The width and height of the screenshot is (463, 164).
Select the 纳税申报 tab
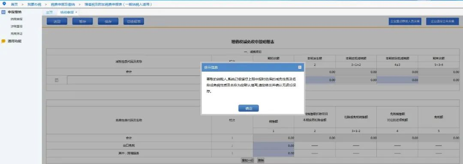click(x=67, y=12)
